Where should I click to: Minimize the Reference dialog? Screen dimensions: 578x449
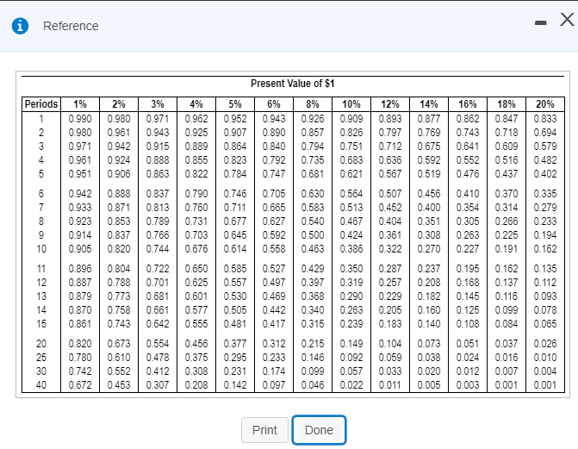click(540, 23)
